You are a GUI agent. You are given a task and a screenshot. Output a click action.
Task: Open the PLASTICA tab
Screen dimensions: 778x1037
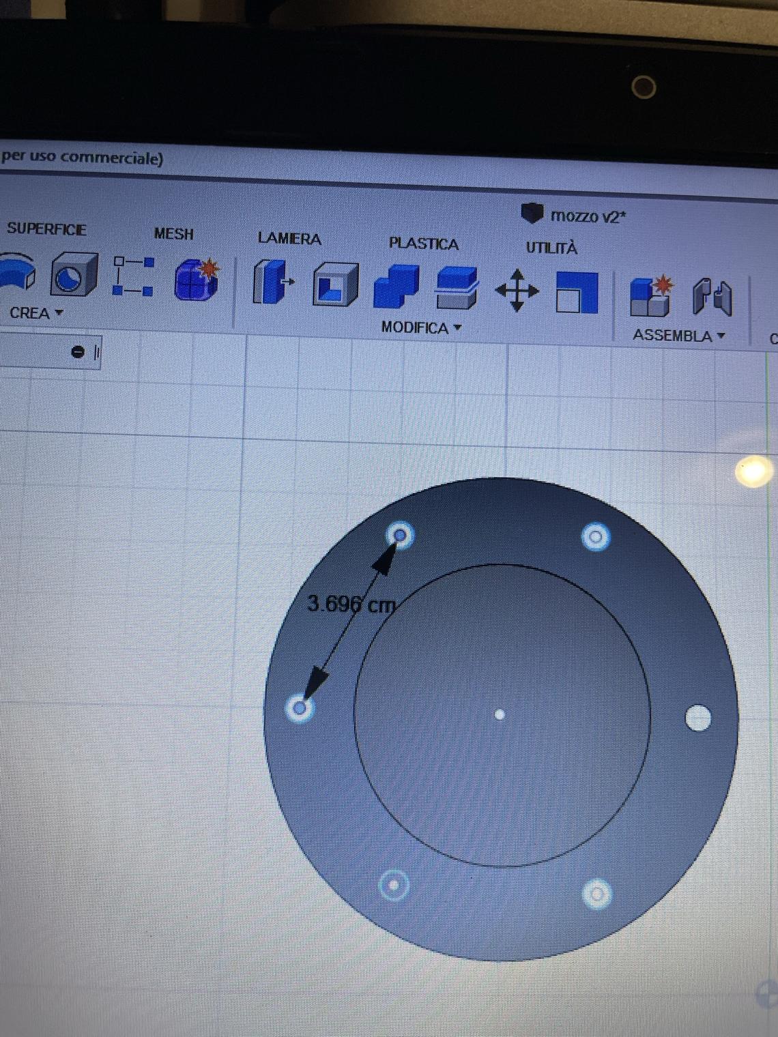423,244
